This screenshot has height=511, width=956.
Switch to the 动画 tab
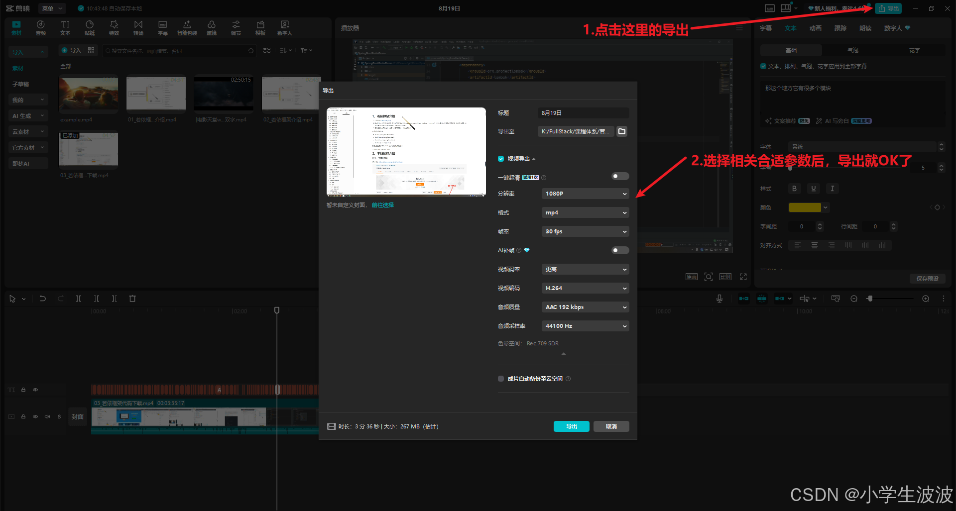tap(816, 28)
